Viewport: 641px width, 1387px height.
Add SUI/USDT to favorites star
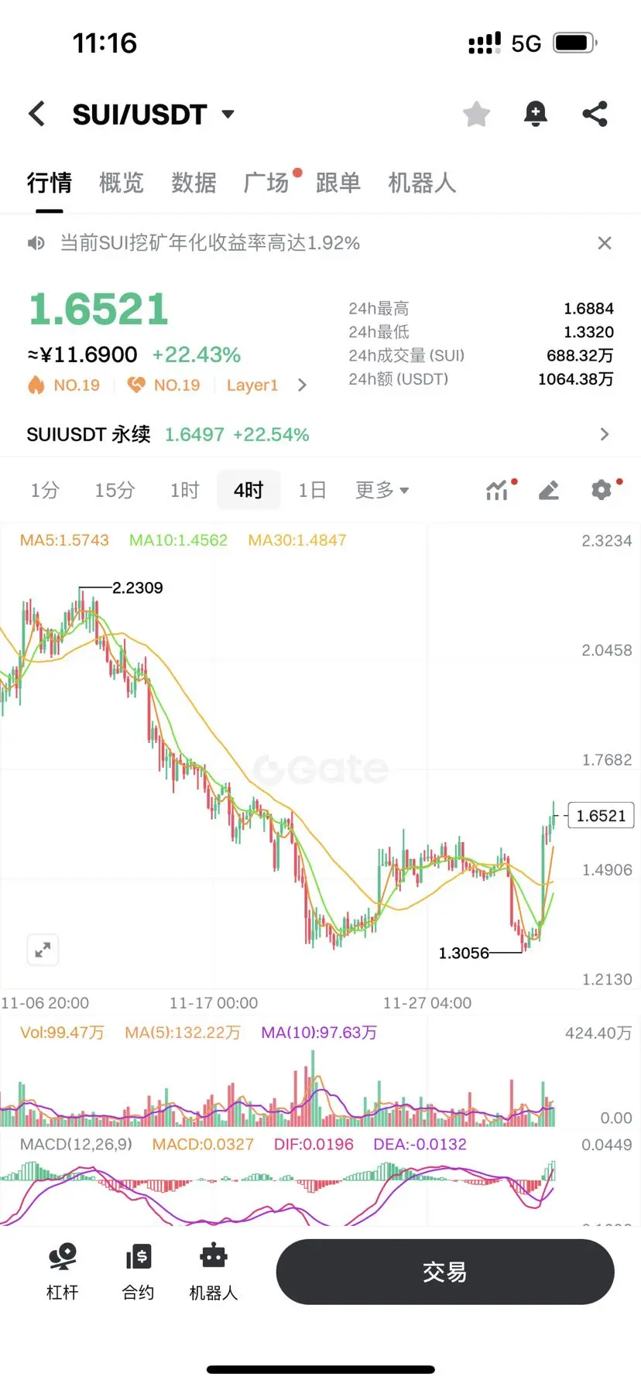476,114
